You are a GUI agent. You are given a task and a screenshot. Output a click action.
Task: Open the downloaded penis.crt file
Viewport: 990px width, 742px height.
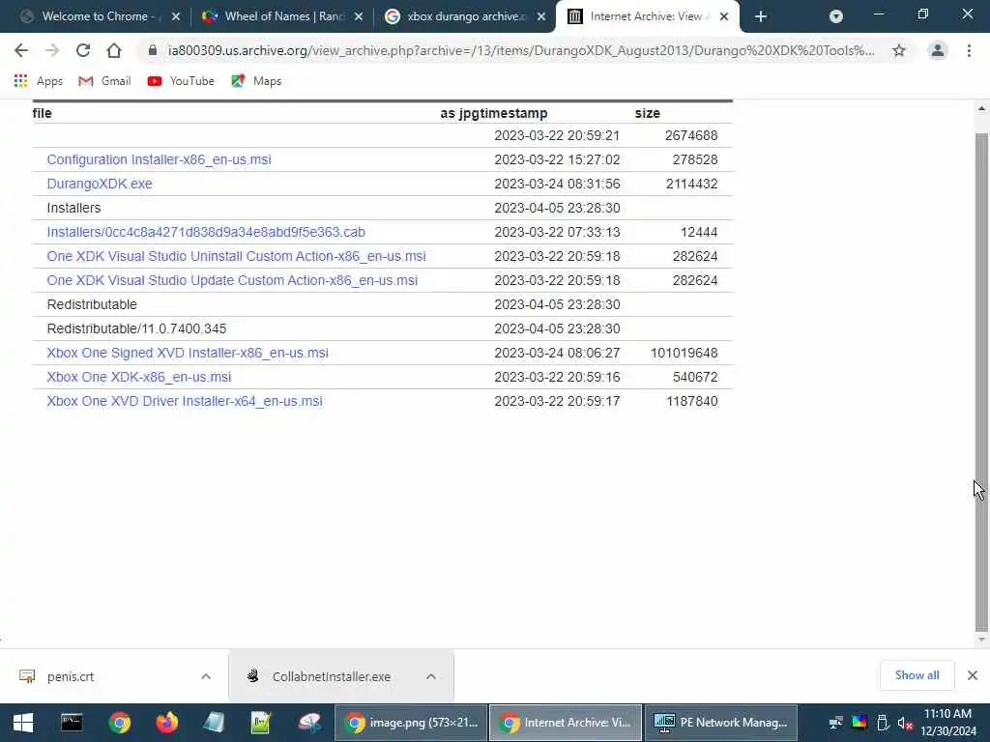[x=70, y=676]
